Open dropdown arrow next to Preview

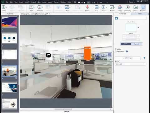click(106, 7)
